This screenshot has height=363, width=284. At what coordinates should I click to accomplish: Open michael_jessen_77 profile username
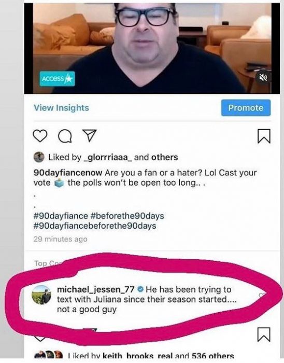(x=95, y=289)
